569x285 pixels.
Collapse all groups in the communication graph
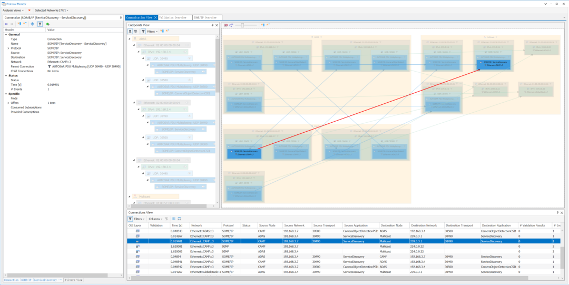268,25
